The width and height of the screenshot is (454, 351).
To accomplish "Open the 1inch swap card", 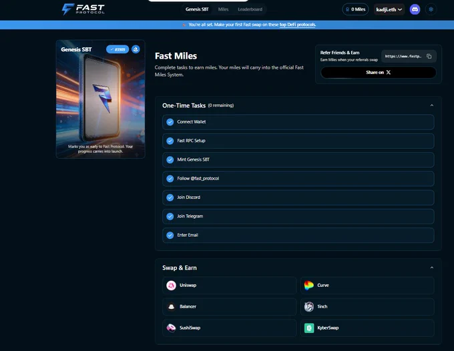I will coord(367,306).
